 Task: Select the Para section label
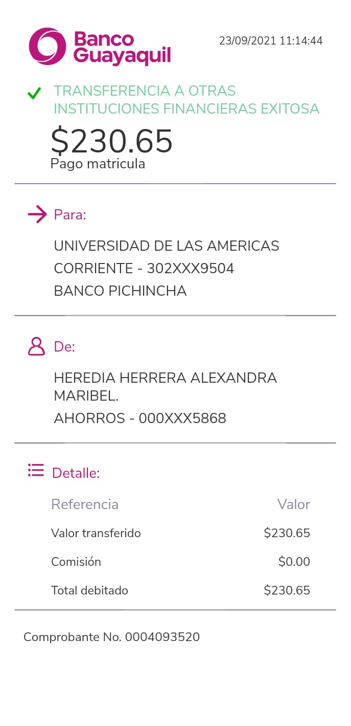70,215
